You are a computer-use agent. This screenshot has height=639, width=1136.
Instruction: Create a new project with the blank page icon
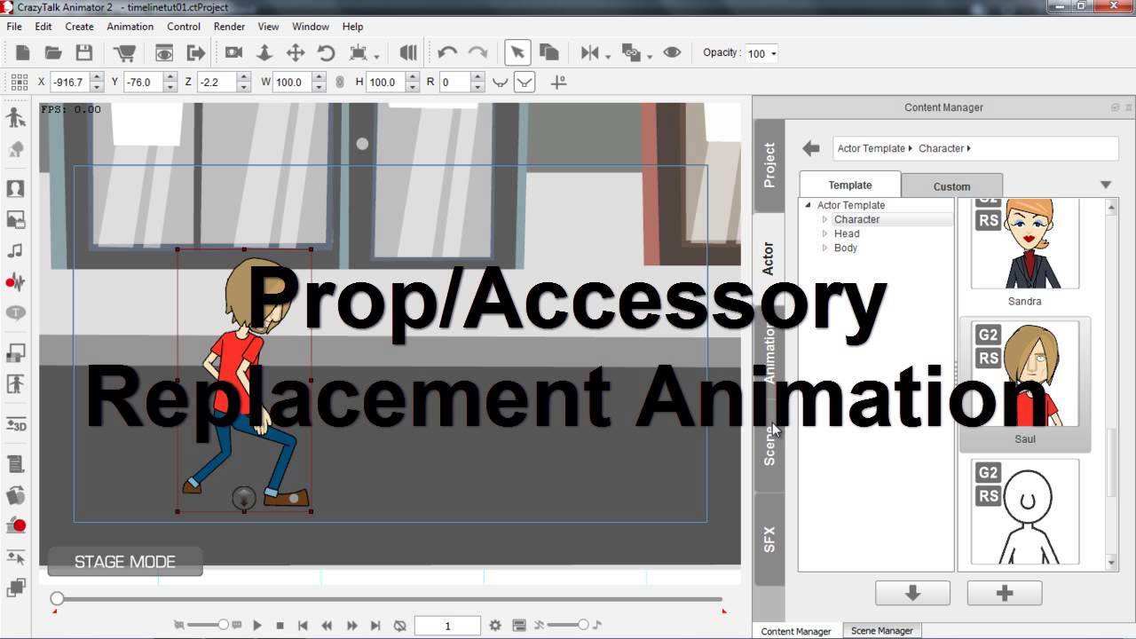pos(23,53)
